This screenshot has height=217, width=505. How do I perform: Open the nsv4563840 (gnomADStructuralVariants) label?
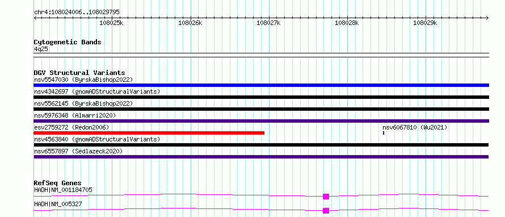point(97,139)
